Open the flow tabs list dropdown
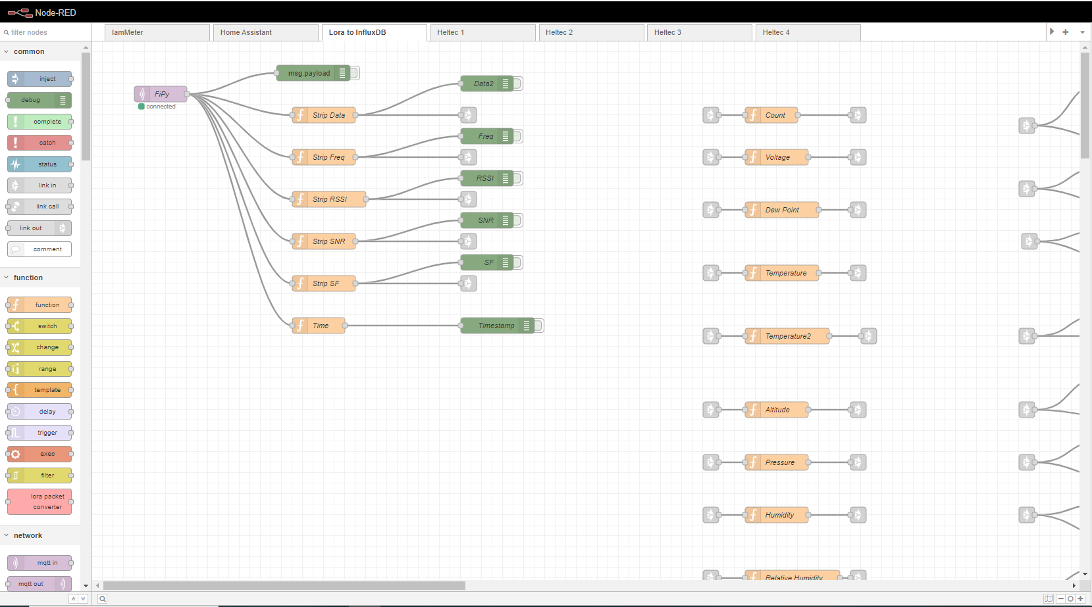Screen dimensions: 1092x607 [1082, 32]
